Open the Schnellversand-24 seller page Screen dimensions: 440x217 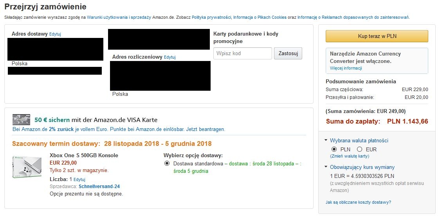(x=99, y=187)
